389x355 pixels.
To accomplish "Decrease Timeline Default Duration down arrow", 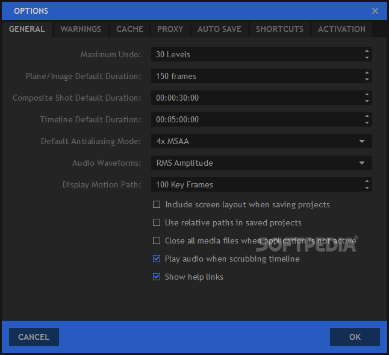I will 367,123.
